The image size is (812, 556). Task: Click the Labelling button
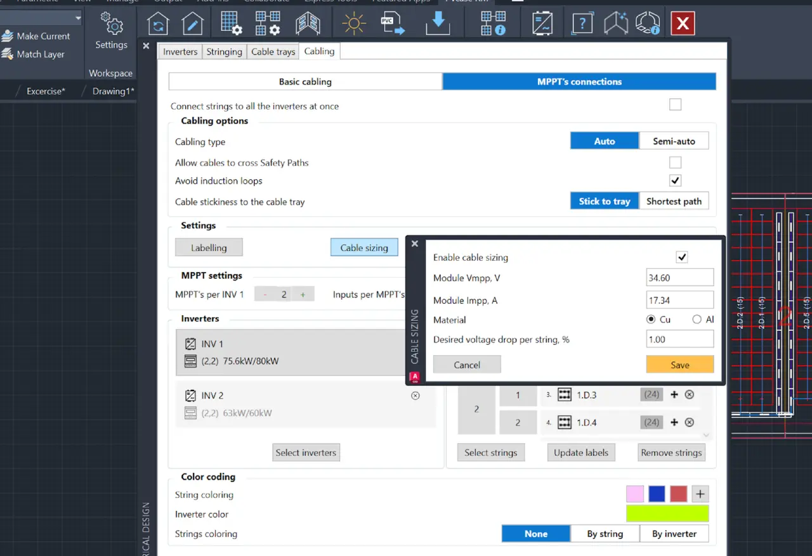pos(209,247)
